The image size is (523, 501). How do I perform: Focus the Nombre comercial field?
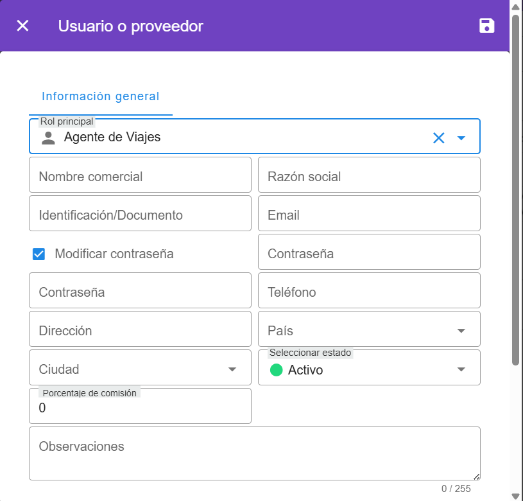click(x=140, y=177)
